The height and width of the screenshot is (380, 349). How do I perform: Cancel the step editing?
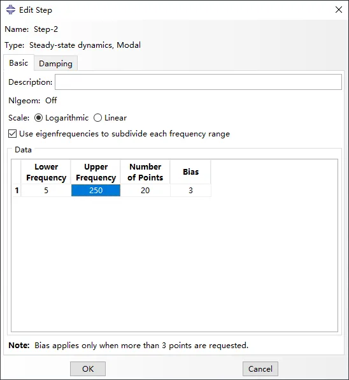click(260, 369)
